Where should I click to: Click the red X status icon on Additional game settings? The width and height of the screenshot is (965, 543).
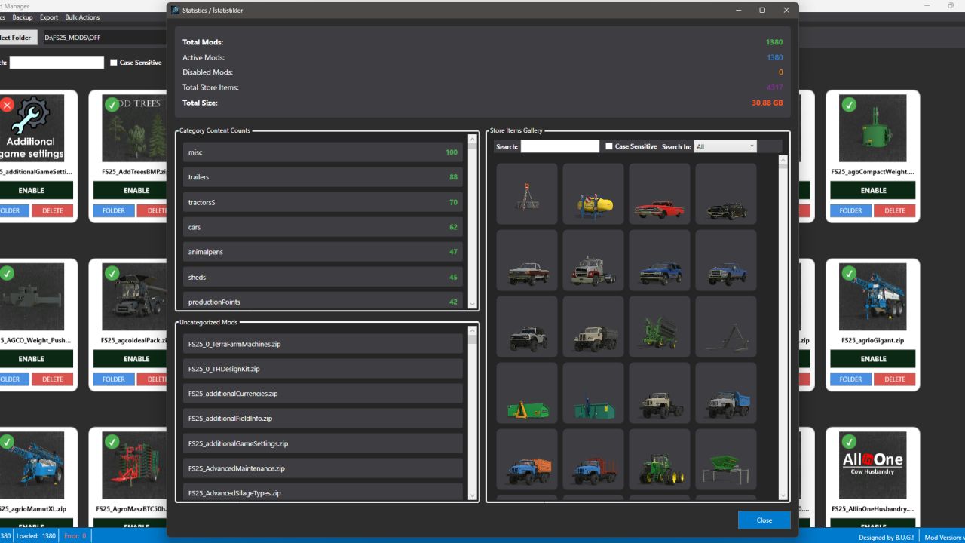(8, 105)
